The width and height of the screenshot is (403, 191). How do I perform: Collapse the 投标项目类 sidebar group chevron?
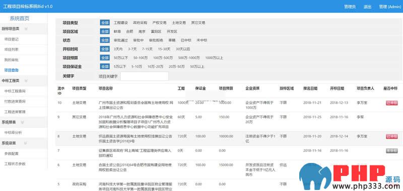26,29
